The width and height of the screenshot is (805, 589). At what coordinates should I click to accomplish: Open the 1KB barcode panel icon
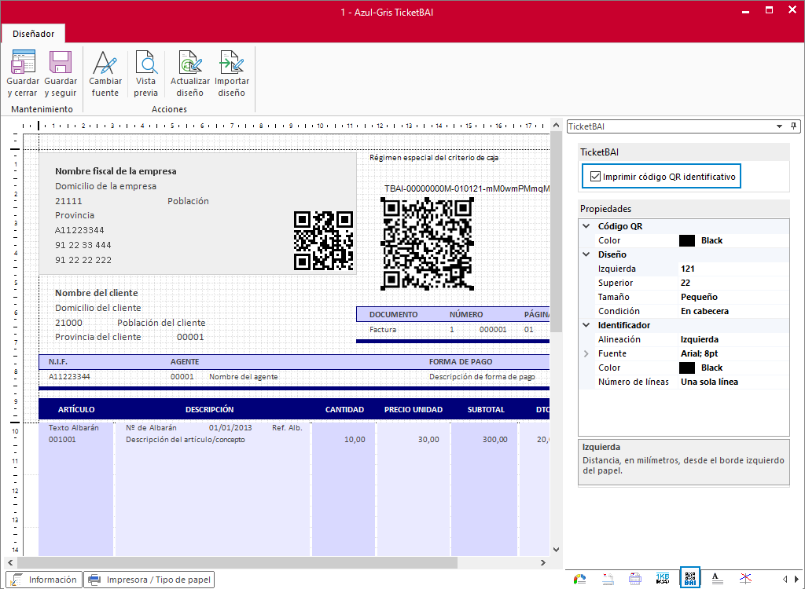(x=663, y=580)
